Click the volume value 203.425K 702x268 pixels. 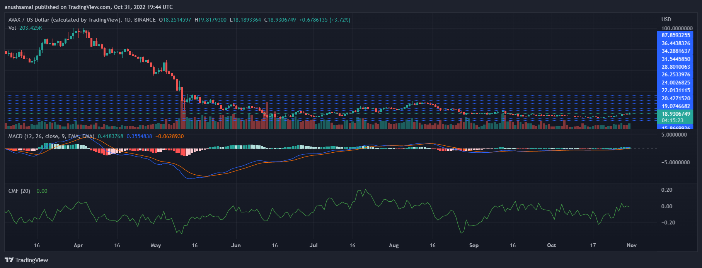point(31,28)
